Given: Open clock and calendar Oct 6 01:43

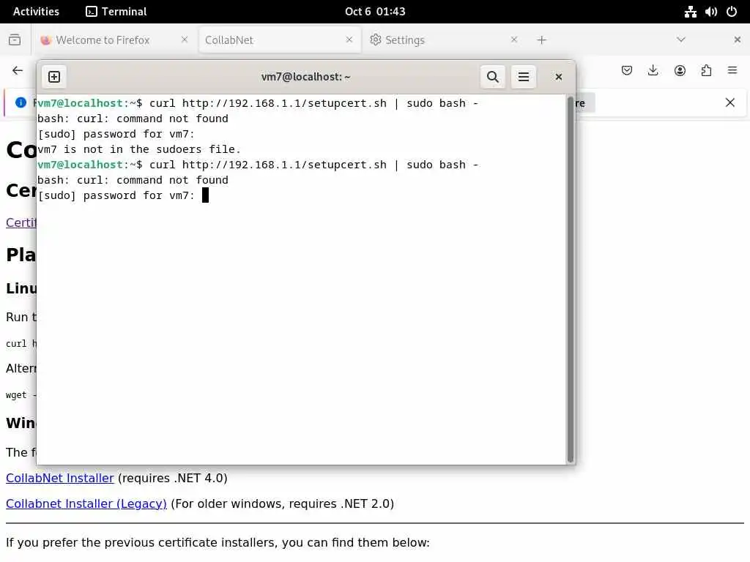Looking at the screenshot, I should click(x=375, y=12).
